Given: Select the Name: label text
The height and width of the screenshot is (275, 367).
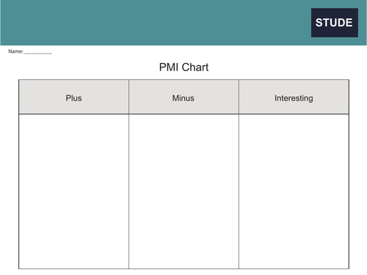Looking at the screenshot, I should click(15, 51).
